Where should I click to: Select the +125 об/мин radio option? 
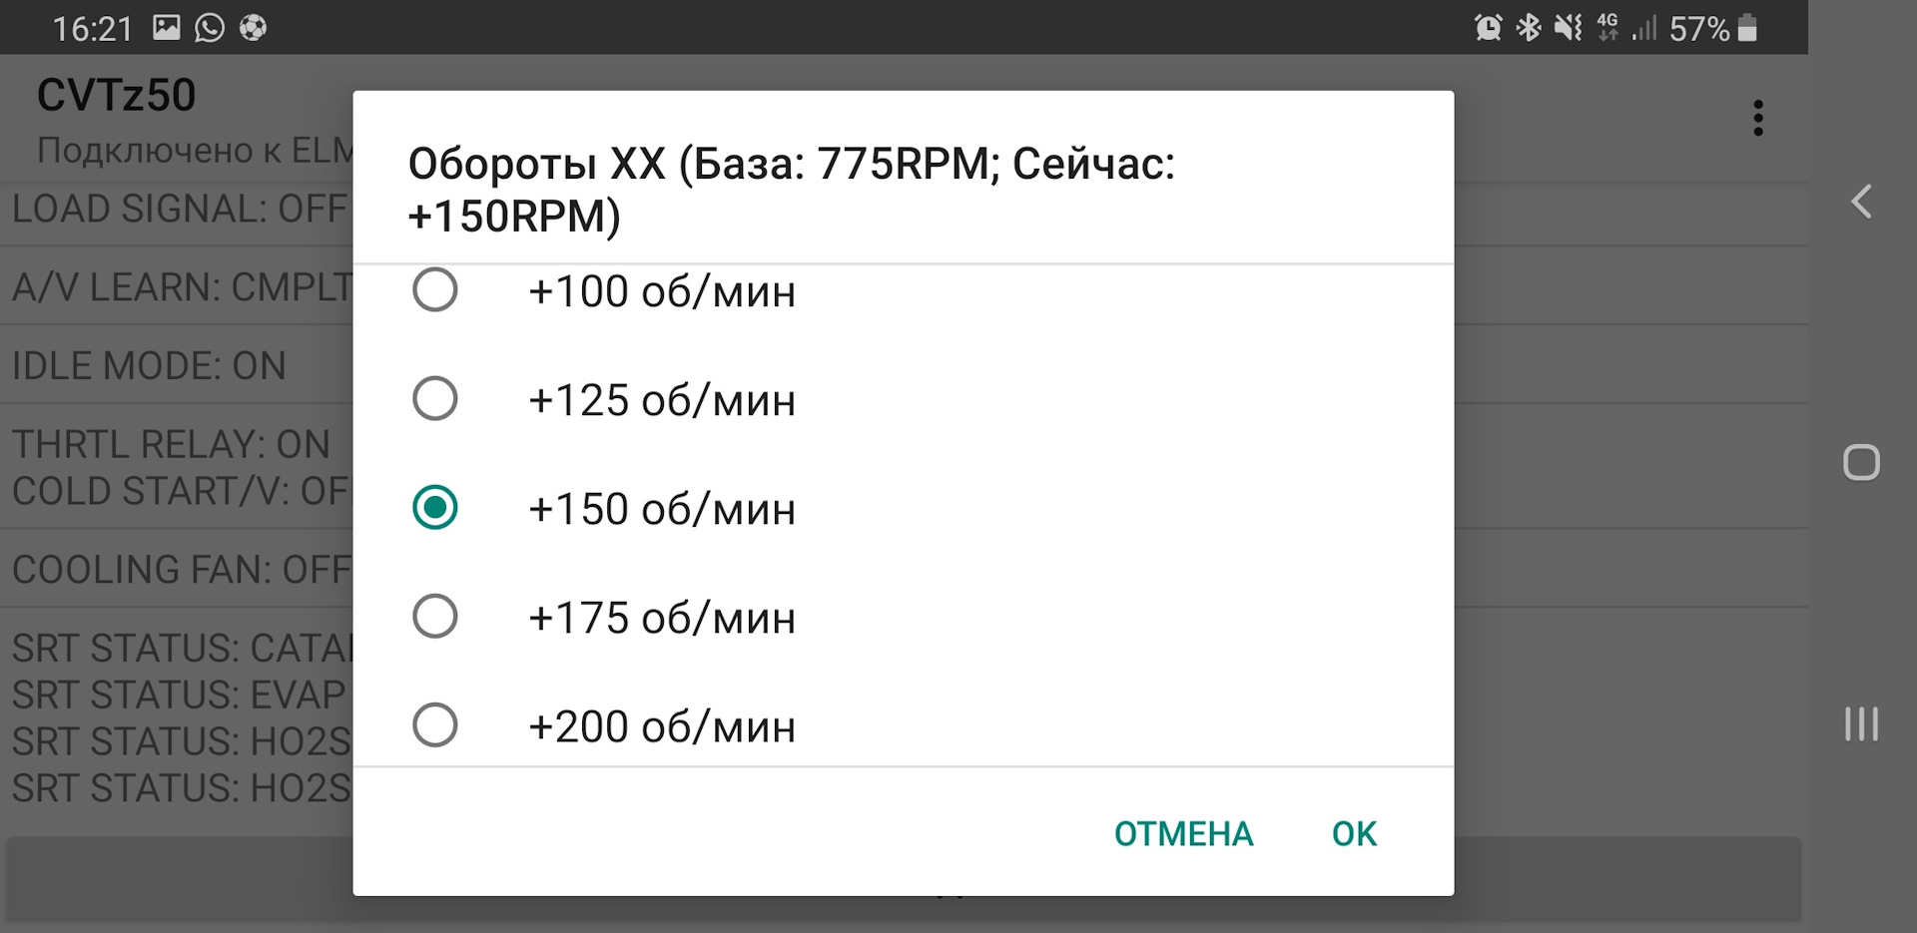pyautogui.click(x=435, y=399)
